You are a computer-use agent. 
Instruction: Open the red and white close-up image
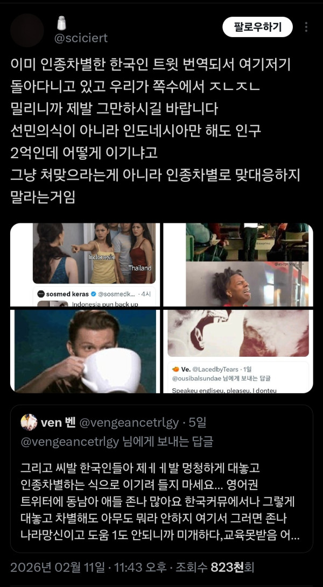(238, 351)
